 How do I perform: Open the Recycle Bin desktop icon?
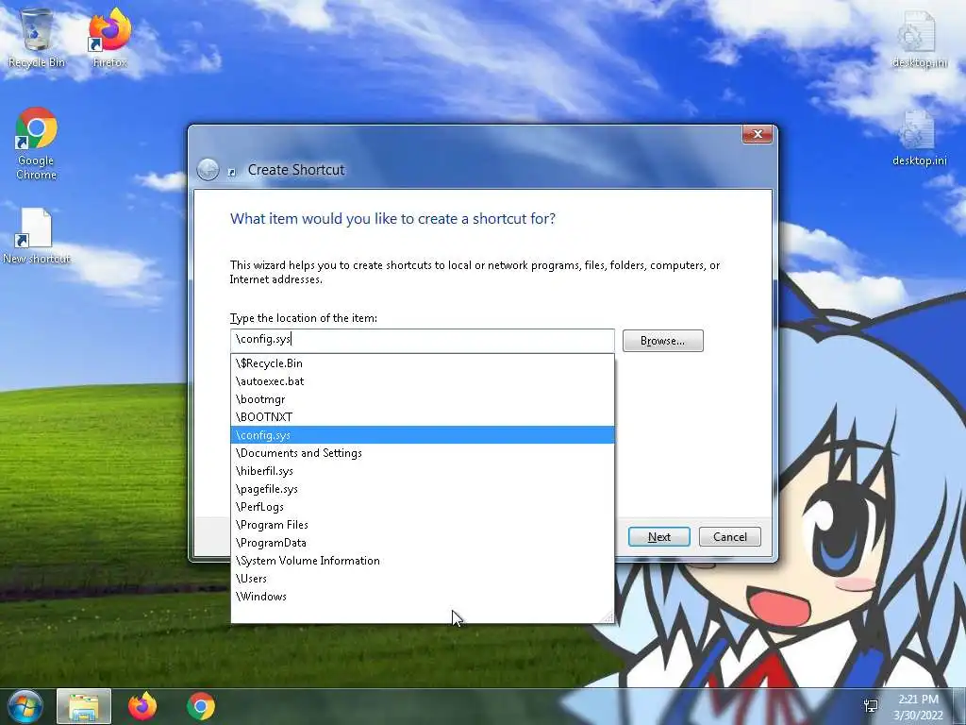pos(37,37)
